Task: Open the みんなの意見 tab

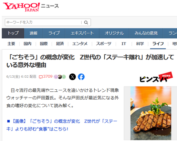Action: point(146,33)
